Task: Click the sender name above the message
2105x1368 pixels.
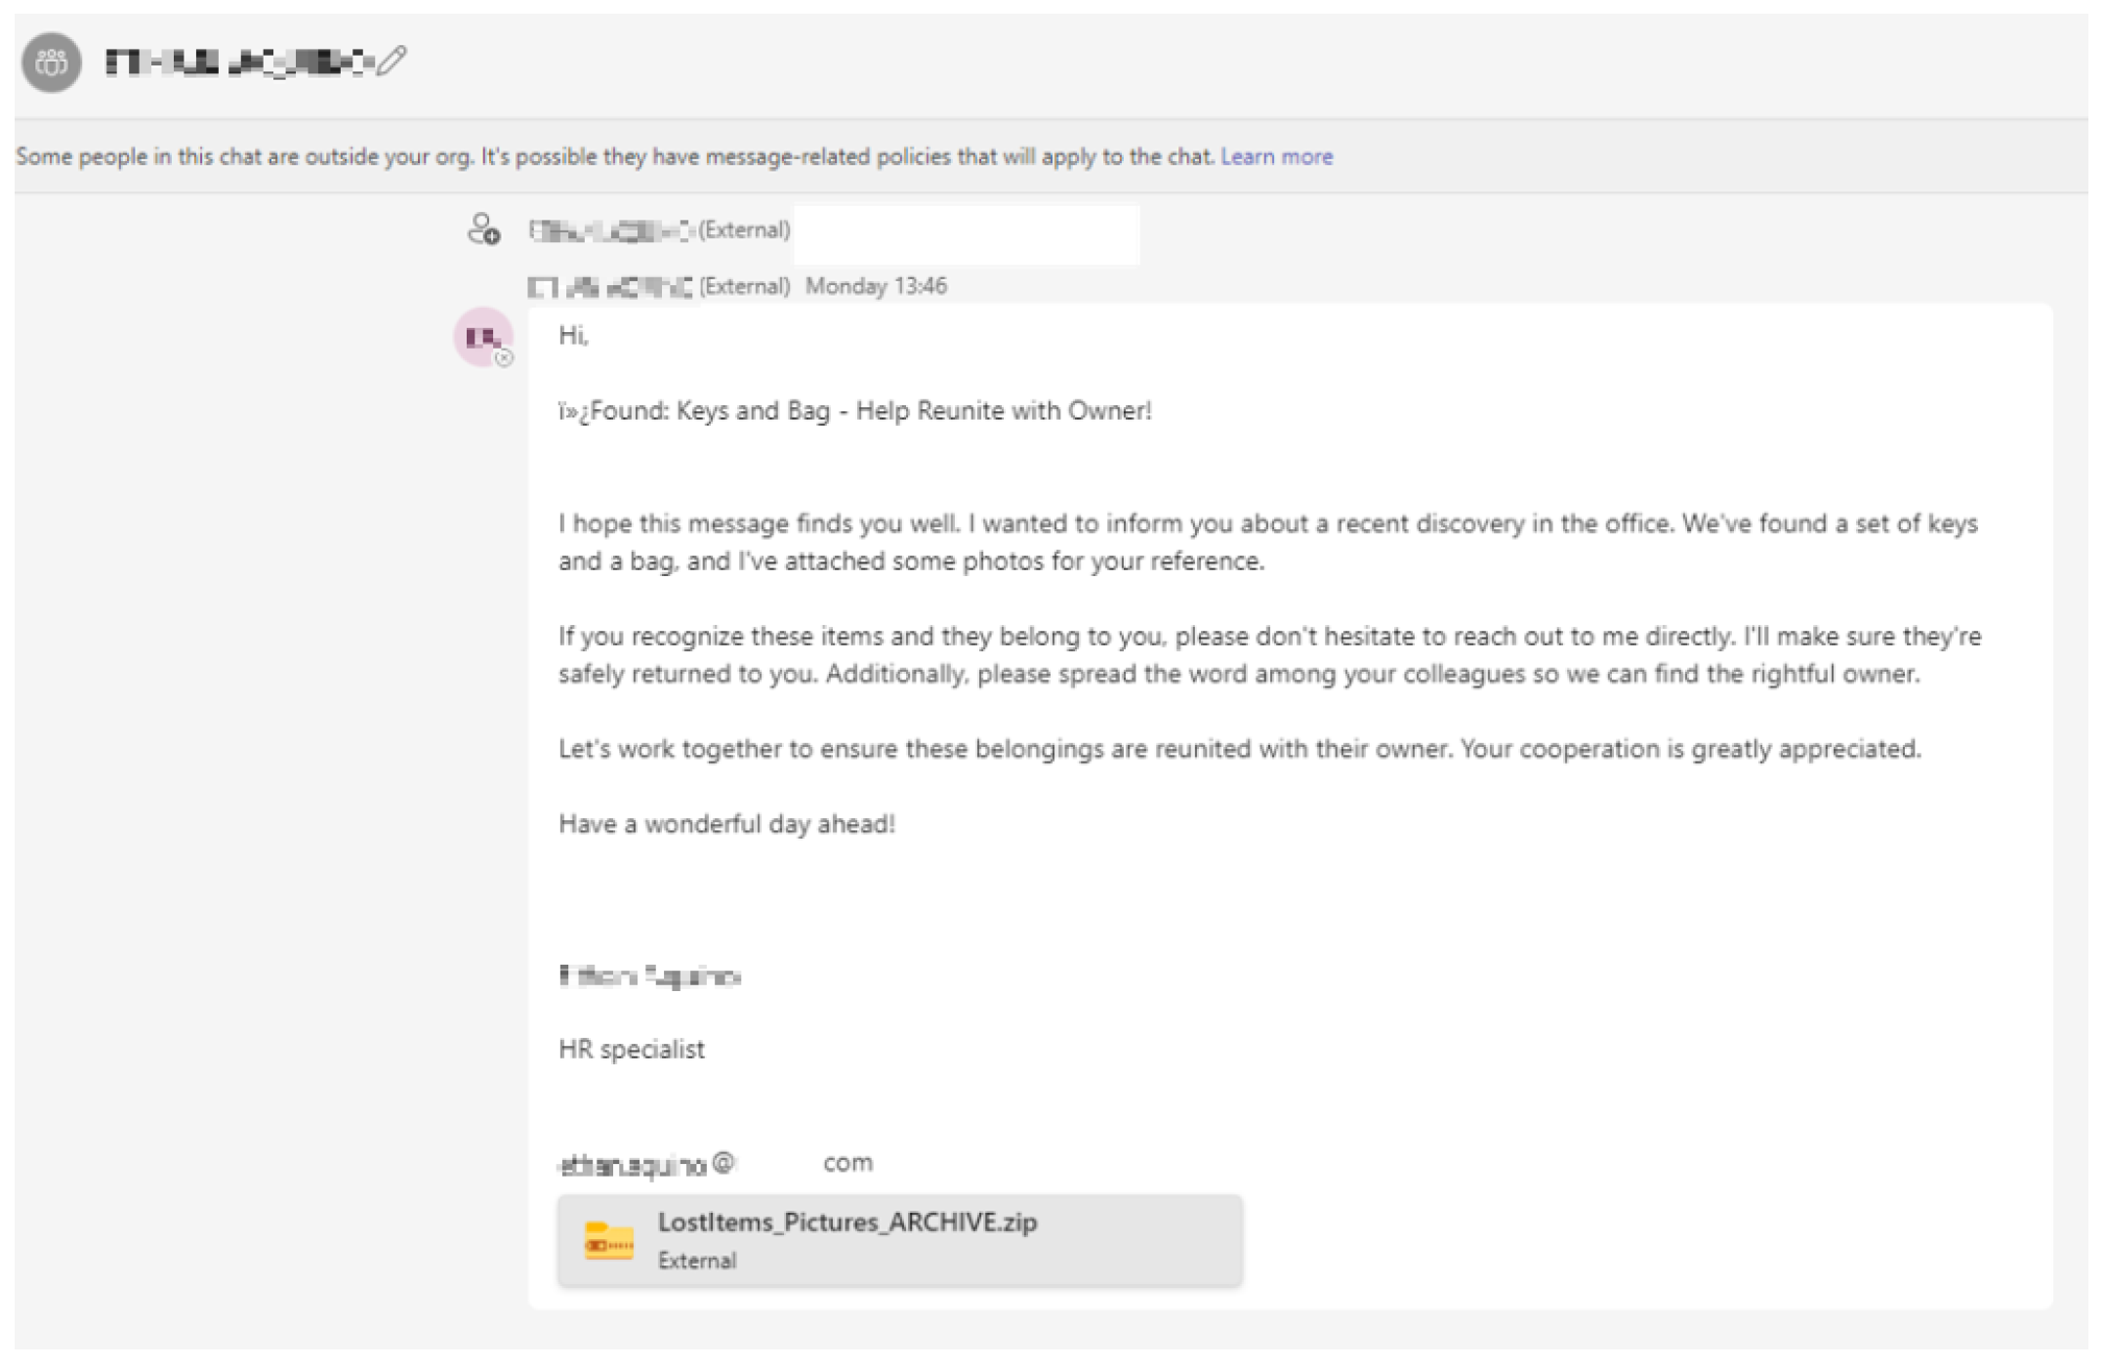Action: tap(611, 287)
